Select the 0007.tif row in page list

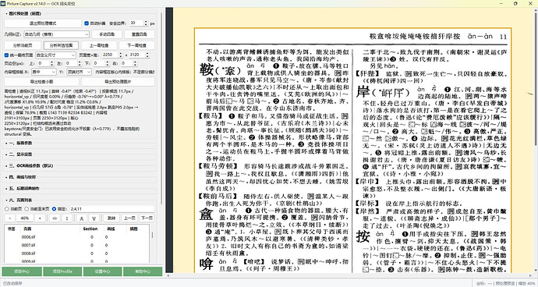point(77,245)
